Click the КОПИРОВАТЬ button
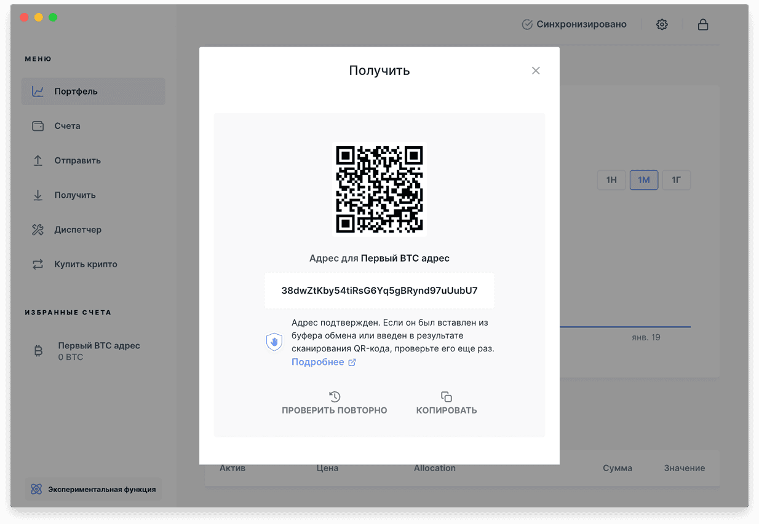Viewport: 759px width, 524px height. tap(447, 403)
